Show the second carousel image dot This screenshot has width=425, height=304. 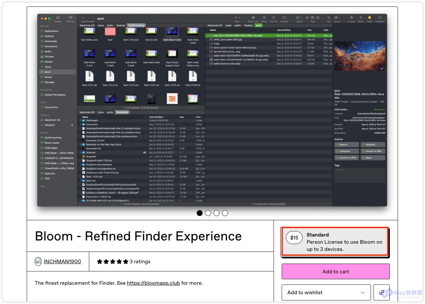(x=208, y=213)
